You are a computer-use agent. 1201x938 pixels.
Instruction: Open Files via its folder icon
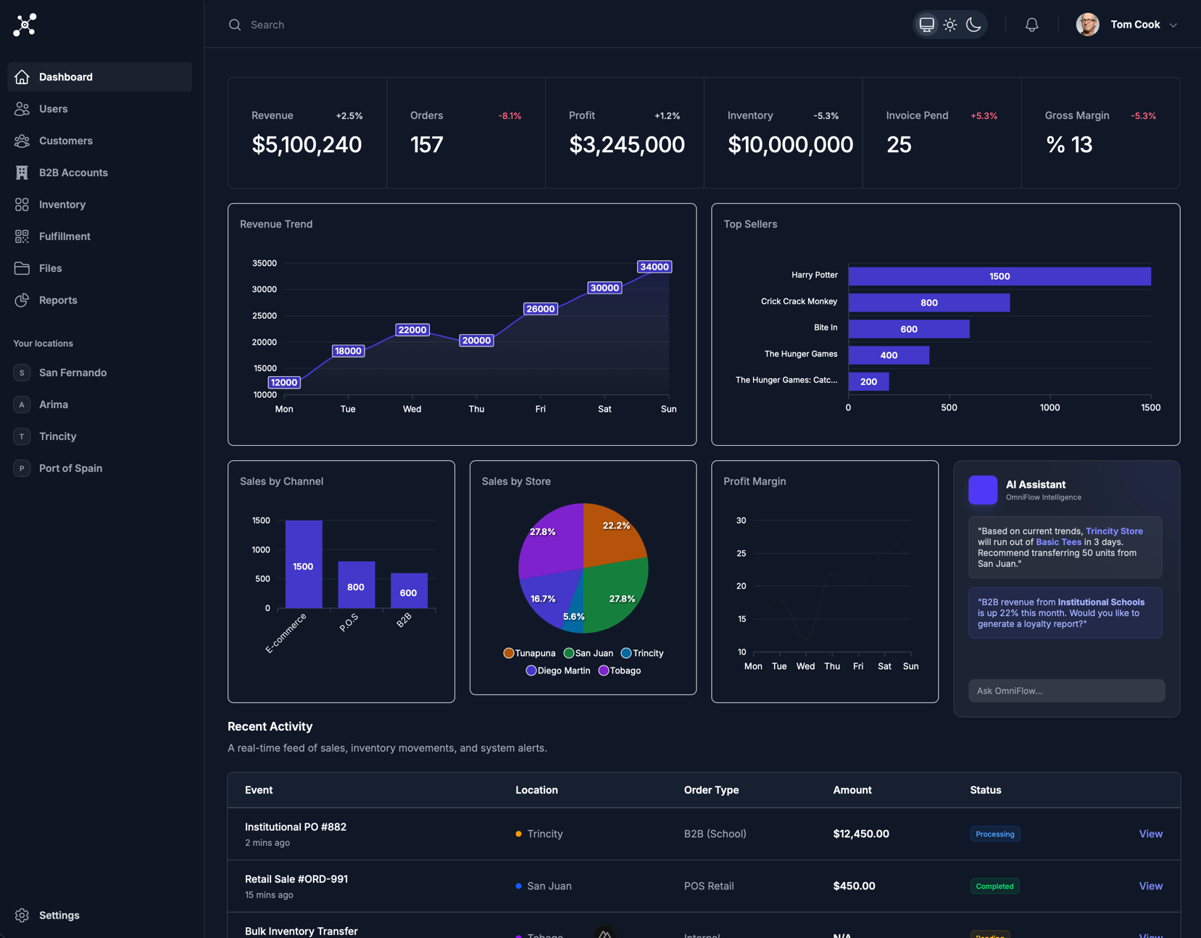(22, 268)
